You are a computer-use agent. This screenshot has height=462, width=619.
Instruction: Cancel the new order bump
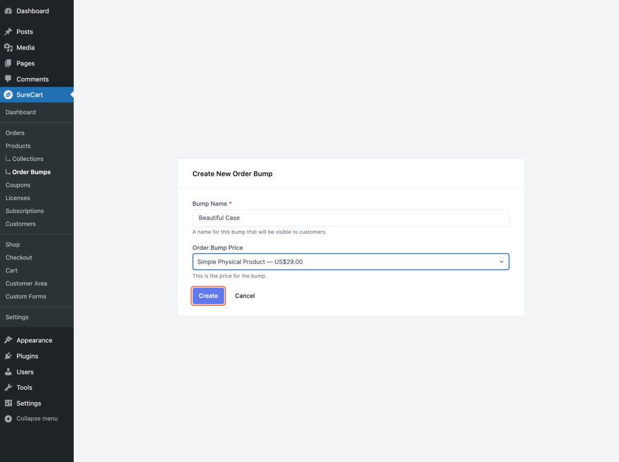(x=245, y=296)
